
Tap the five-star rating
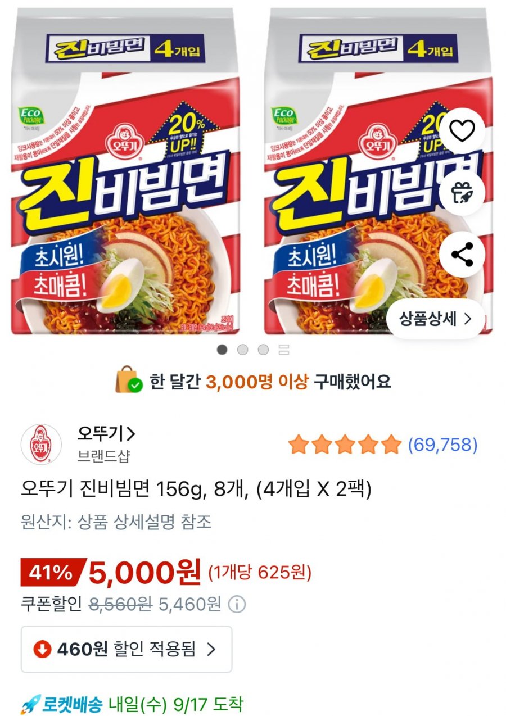(345, 445)
